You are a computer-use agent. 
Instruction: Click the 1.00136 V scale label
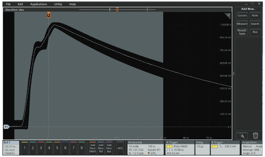226,24
